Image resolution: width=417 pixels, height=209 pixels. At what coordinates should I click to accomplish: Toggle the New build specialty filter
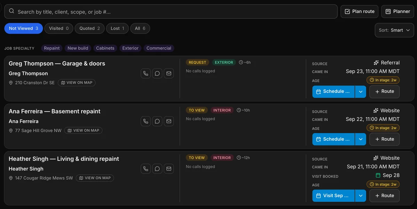coord(78,48)
